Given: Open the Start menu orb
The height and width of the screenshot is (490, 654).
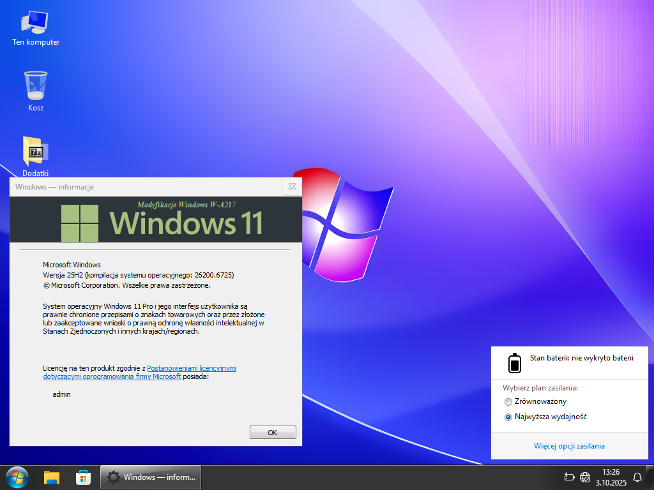Looking at the screenshot, I should point(17,477).
